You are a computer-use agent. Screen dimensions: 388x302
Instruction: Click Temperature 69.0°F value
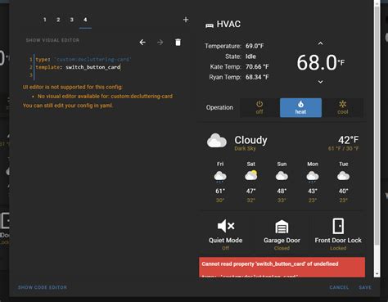click(x=255, y=46)
